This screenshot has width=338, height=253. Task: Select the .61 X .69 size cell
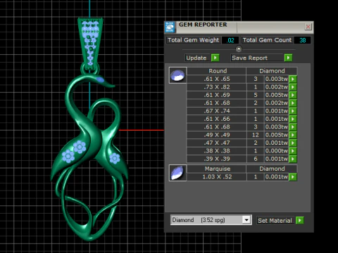(217, 95)
